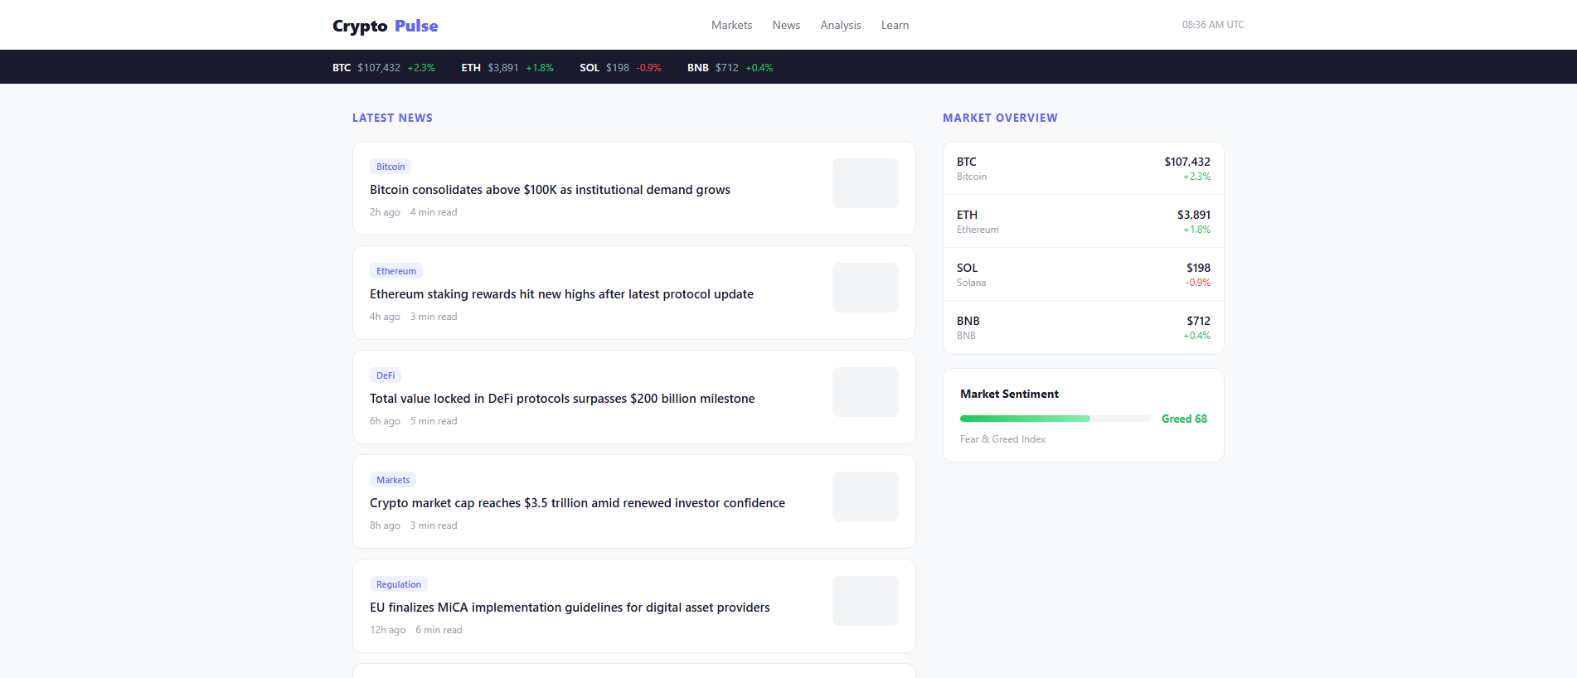The height and width of the screenshot is (678, 1577).
Task: Click the EU MiCA article thumbnail
Action: 866,601
